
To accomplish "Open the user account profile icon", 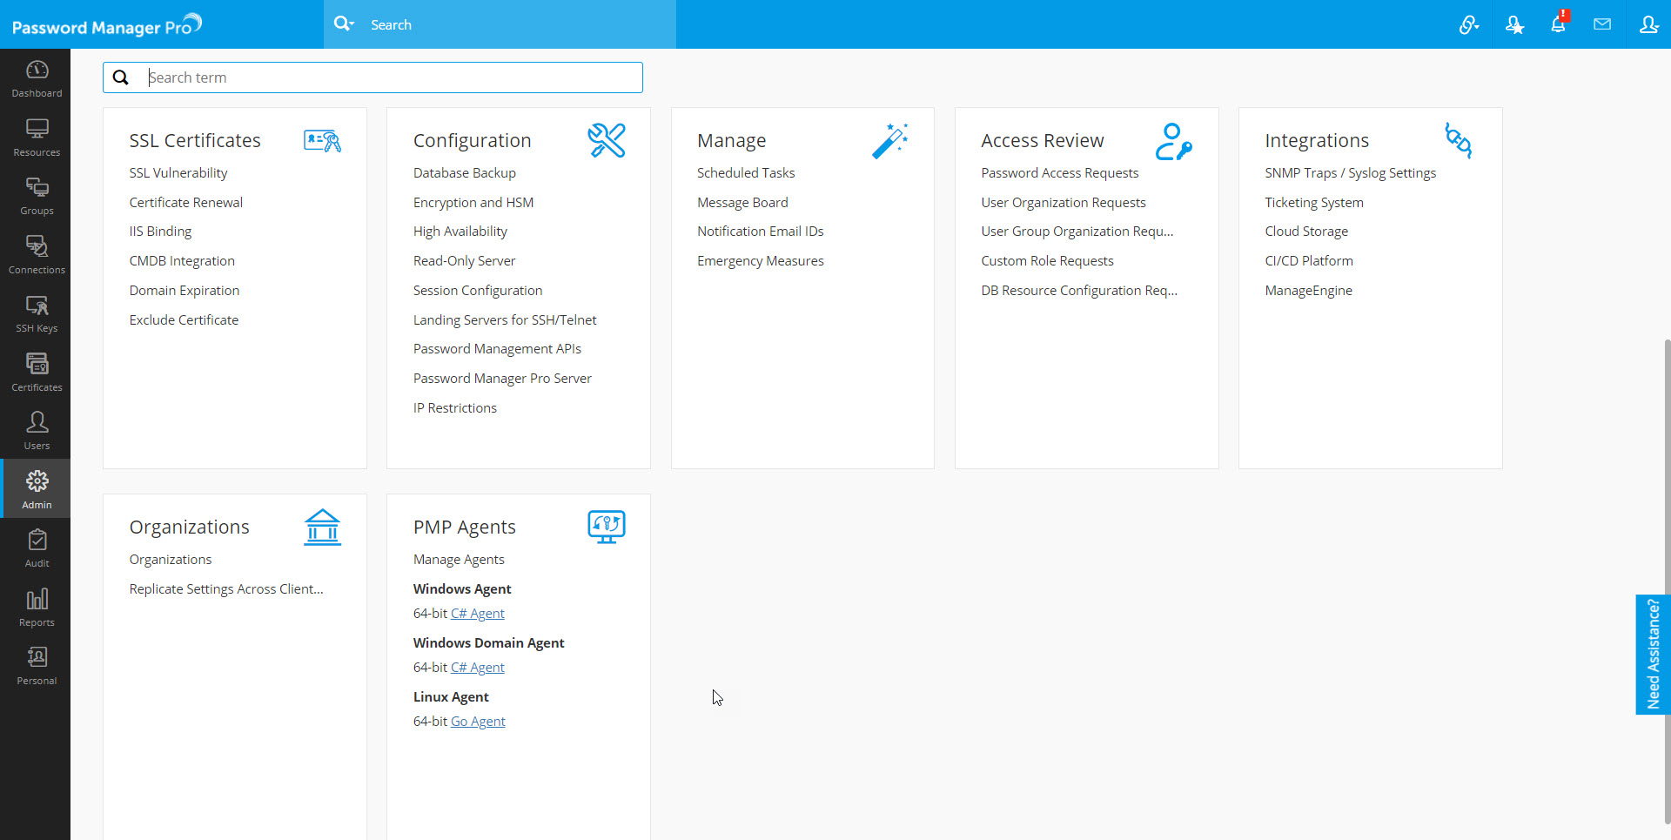I will 1648,24.
